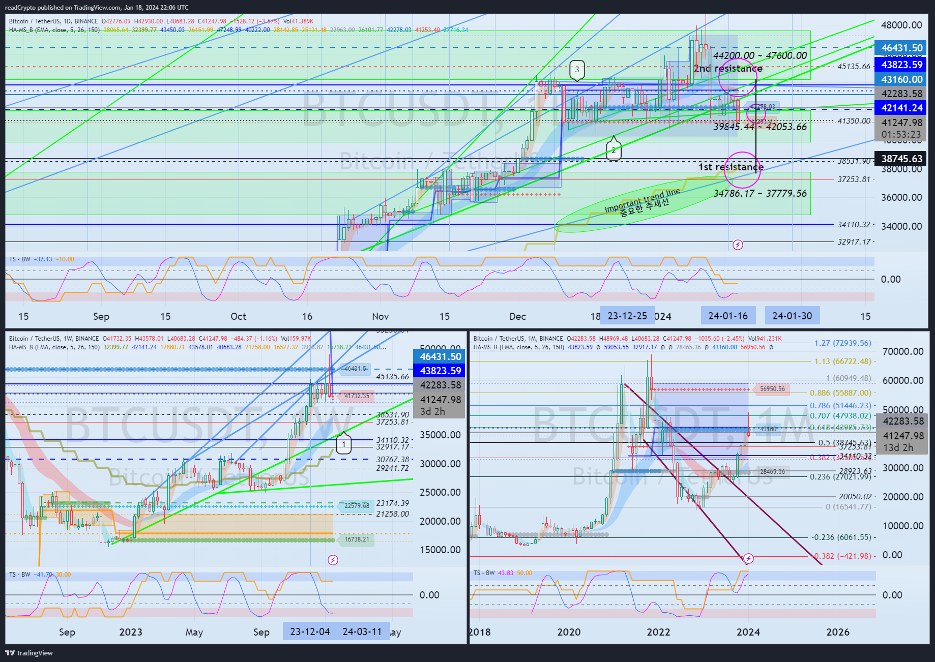Viewport: 935px width, 662px height.
Task: Click the 'Bitcoin / TetherUS, 1M, BINANCE' title
Action: point(518,339)
